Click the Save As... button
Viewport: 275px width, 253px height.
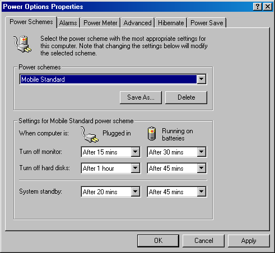coord(141,97)
